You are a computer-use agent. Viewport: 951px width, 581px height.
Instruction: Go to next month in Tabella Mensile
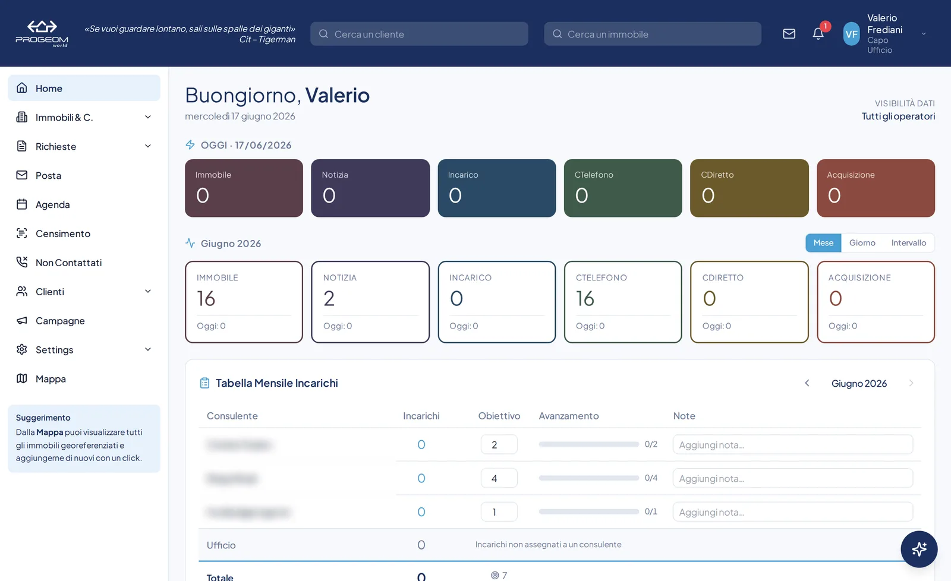coord(911,383)
